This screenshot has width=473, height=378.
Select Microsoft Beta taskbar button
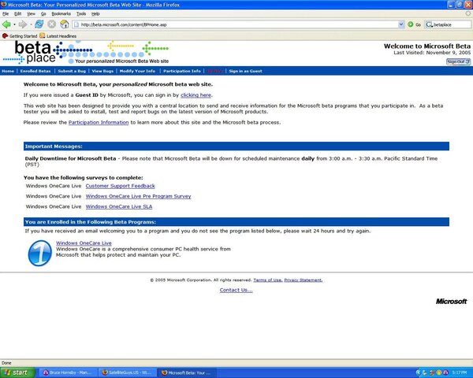pyautogui.click(x=187, y=372)
